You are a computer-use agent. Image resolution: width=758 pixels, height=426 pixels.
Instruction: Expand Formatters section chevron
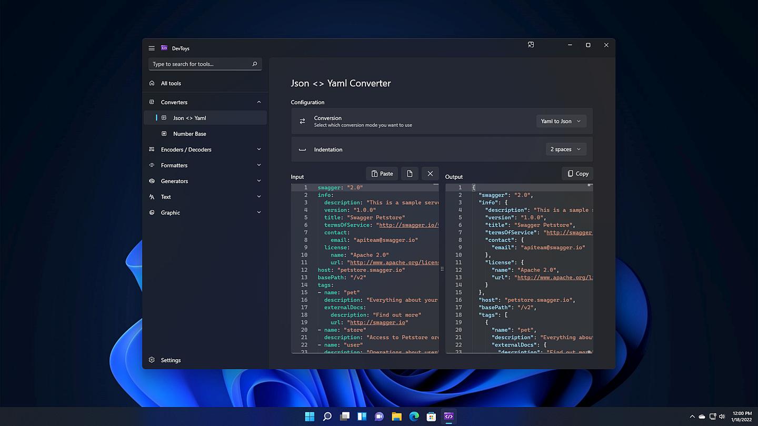click(259, 165)
